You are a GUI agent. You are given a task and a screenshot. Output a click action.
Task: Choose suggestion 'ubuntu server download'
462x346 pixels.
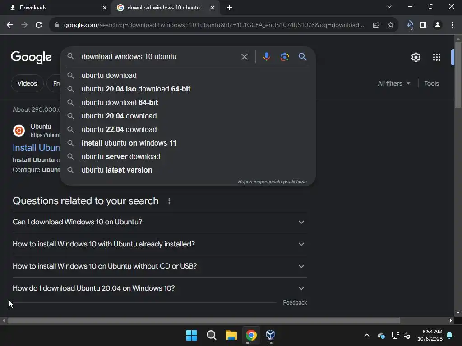tap(188, 157)
